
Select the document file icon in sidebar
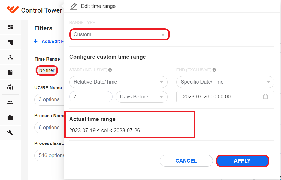pyautogui.click(x=10, y=72)
